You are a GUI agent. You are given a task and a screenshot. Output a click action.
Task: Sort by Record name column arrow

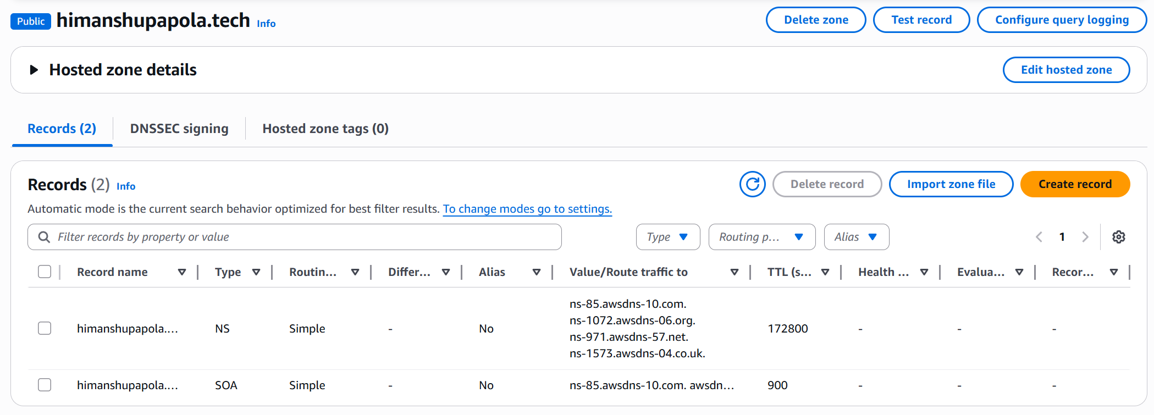[182, 272]
